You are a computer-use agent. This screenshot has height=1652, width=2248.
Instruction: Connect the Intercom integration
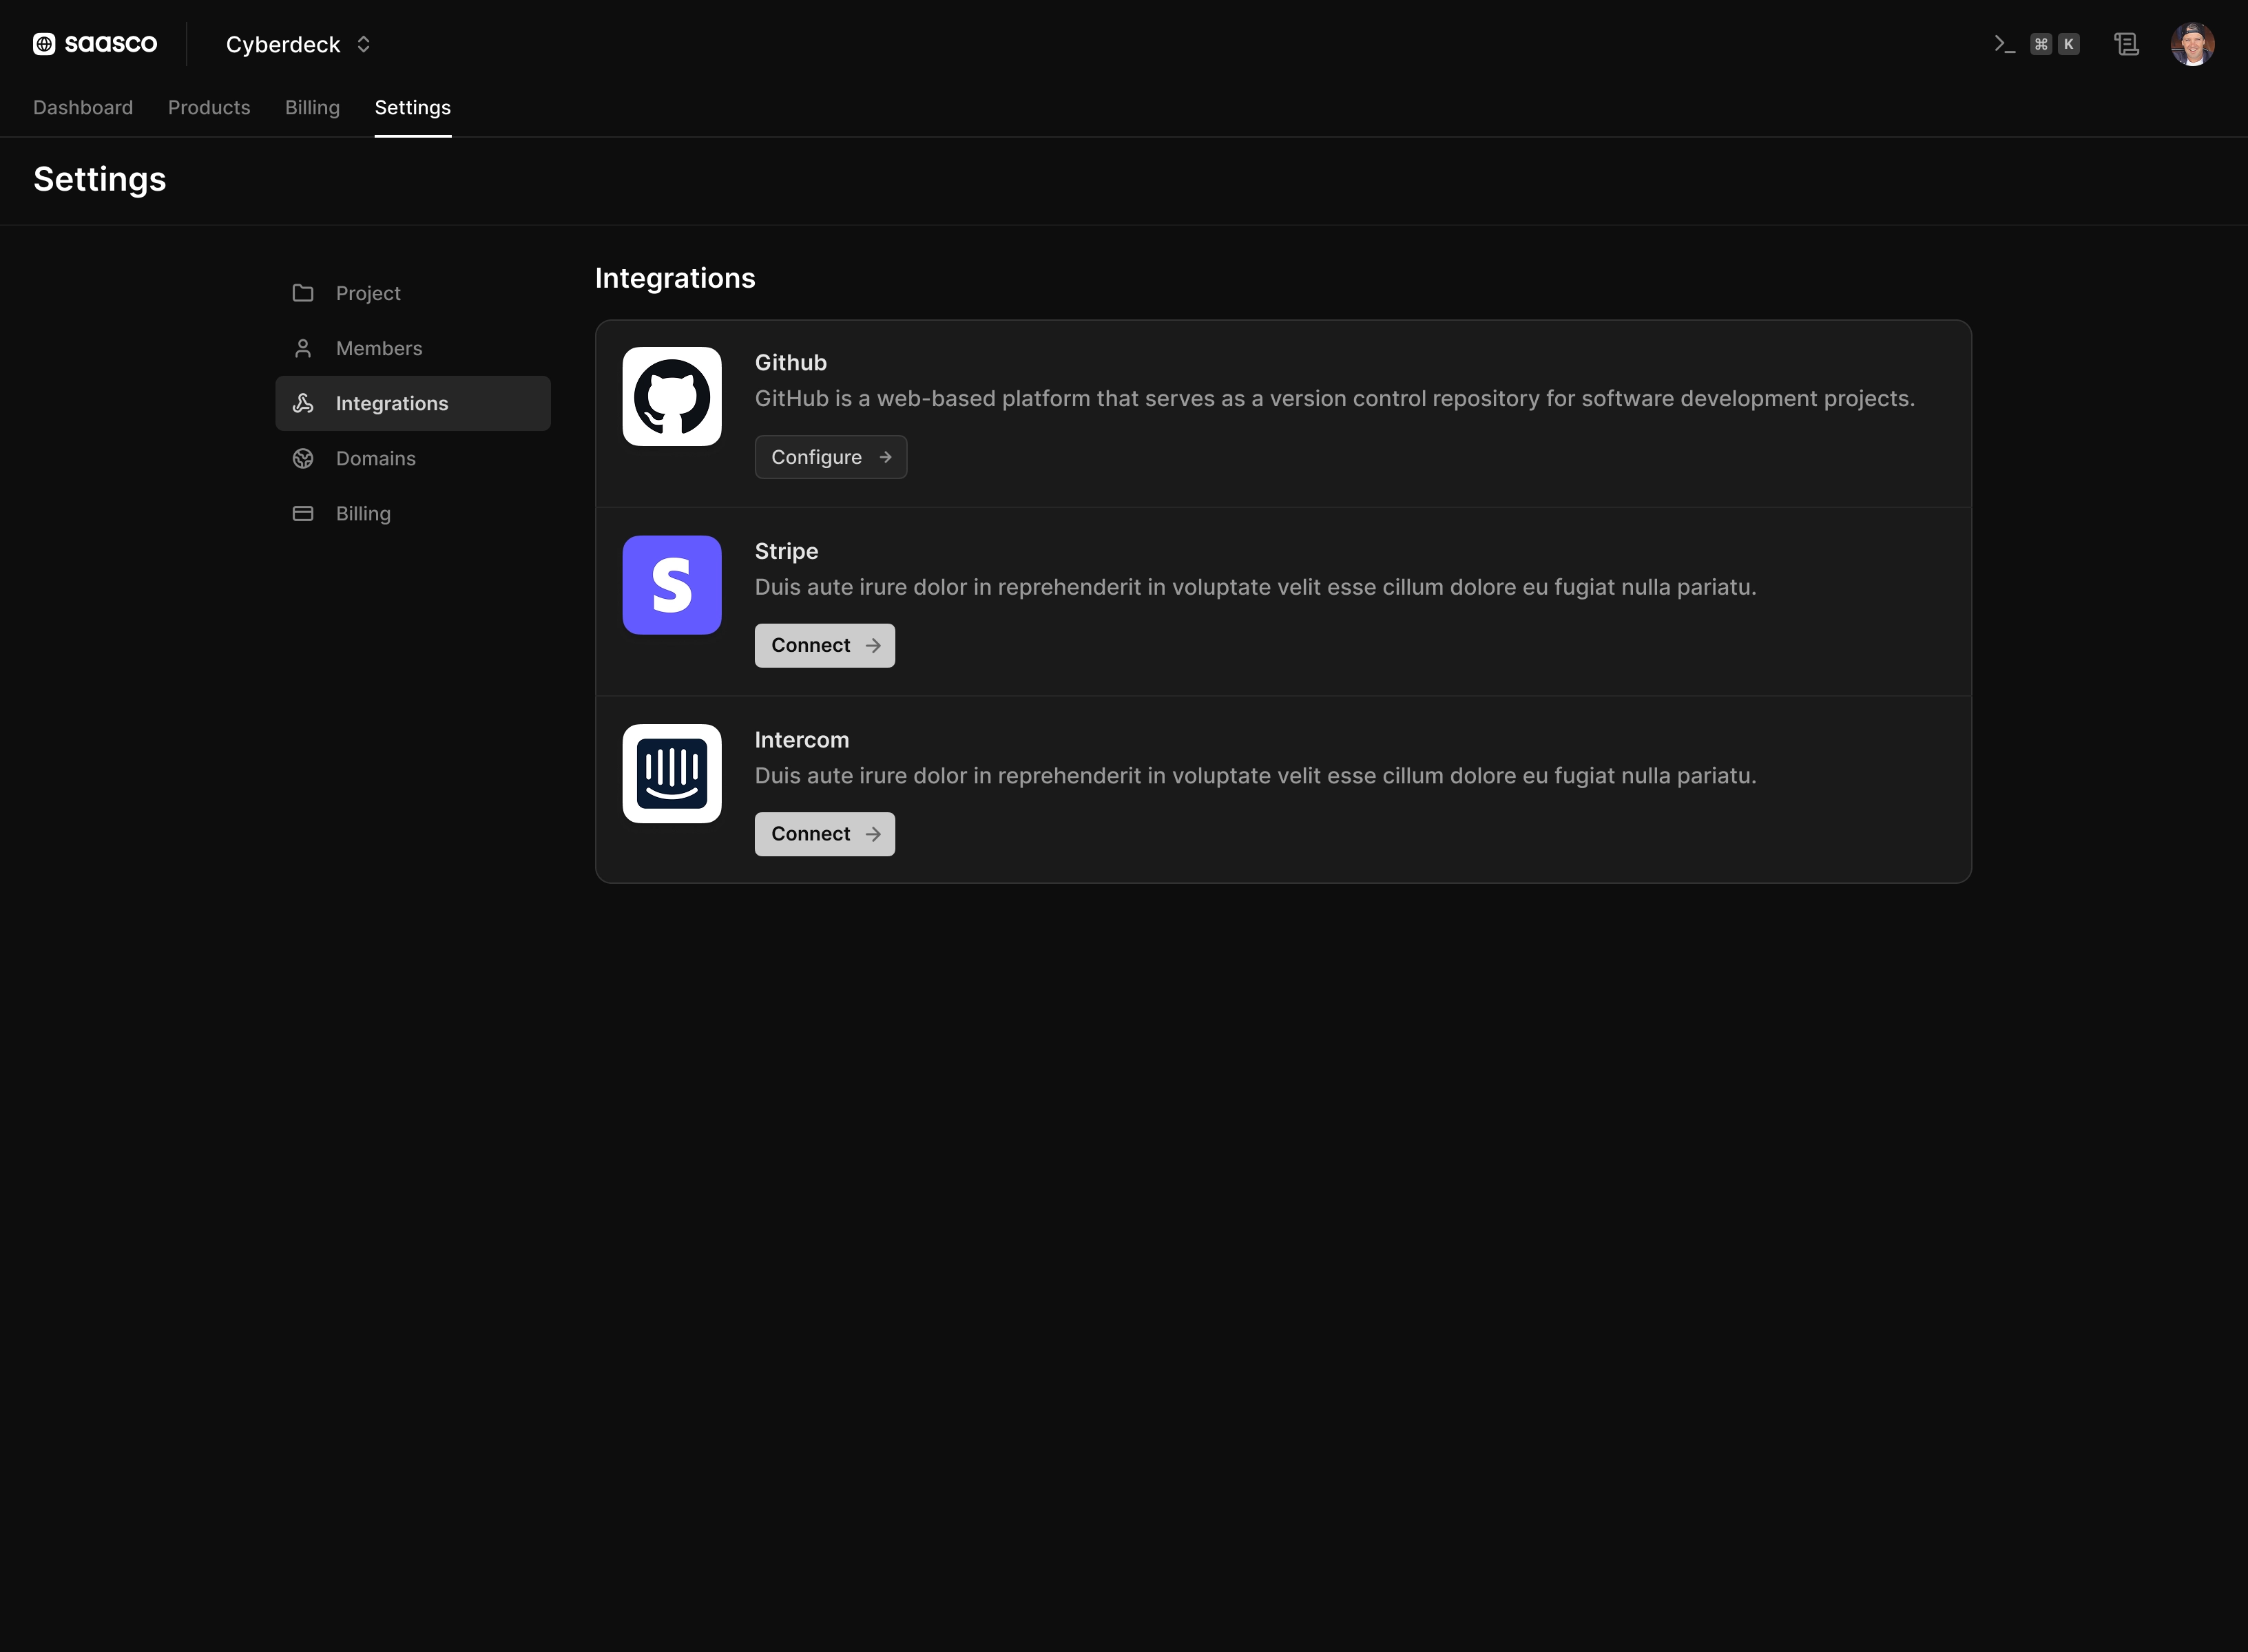click(824, 834)
